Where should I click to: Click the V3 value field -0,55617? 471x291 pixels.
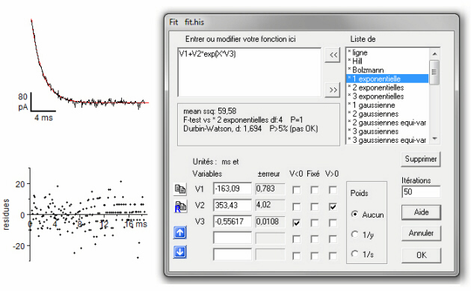click(233, 221)
